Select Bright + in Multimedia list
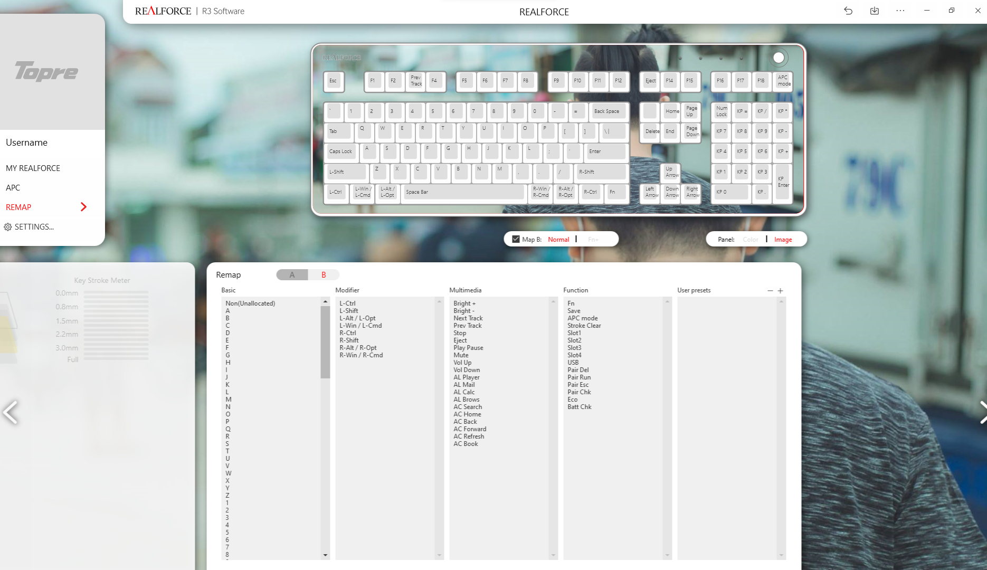The height and width of the screenshot is (570, 987). [x=464, y=303]
